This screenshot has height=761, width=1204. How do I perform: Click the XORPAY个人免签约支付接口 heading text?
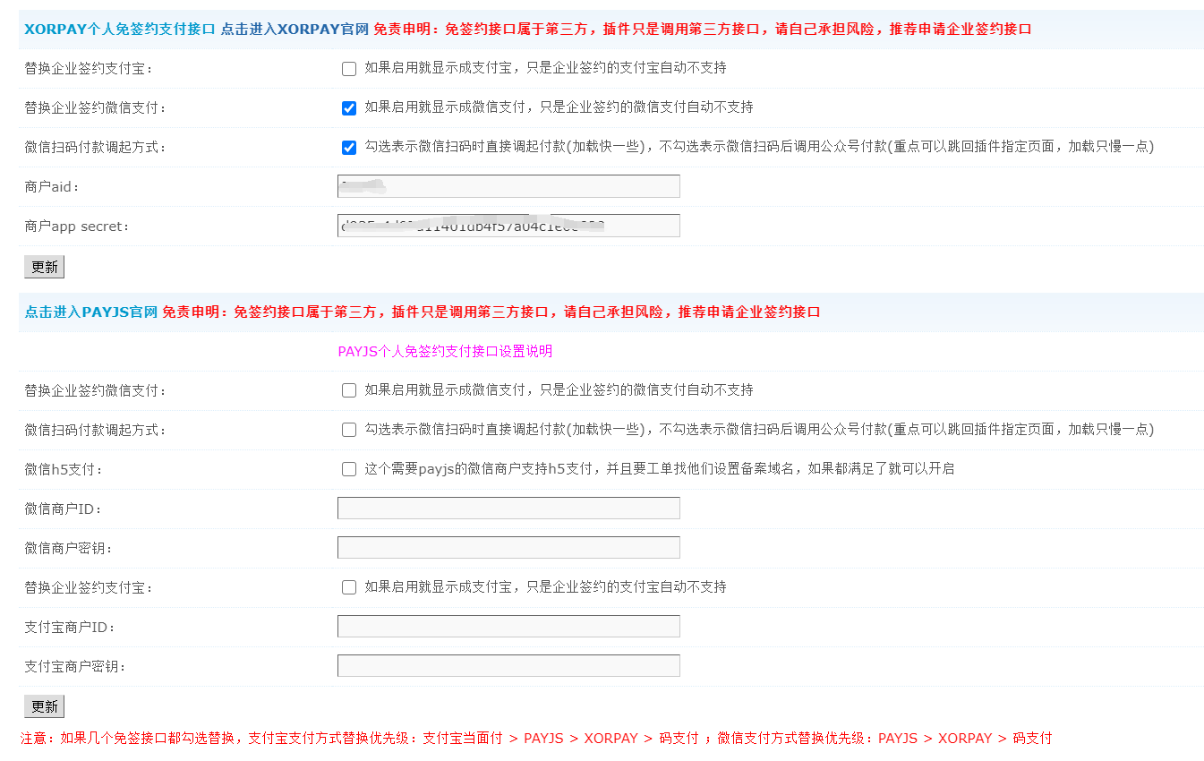click(120, 29)
